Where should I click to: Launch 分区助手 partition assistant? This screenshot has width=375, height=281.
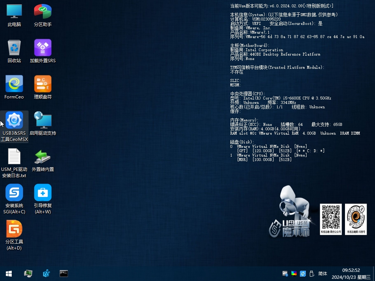pyautogui.click(x=42, y=15)
